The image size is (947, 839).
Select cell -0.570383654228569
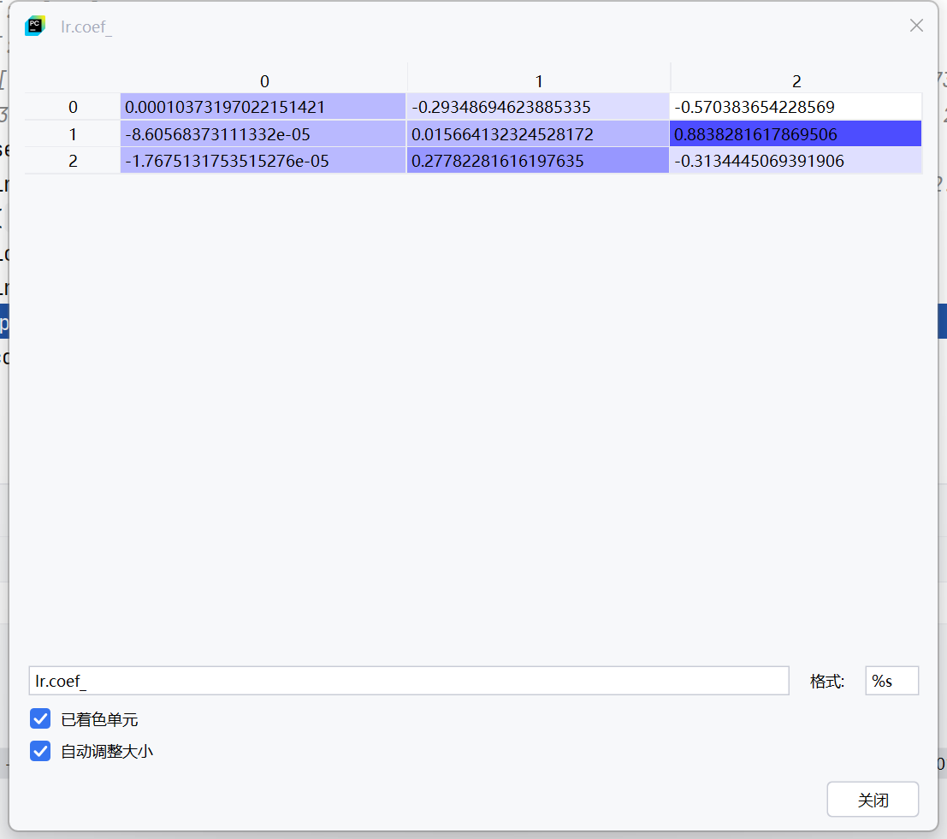[796, 107]
